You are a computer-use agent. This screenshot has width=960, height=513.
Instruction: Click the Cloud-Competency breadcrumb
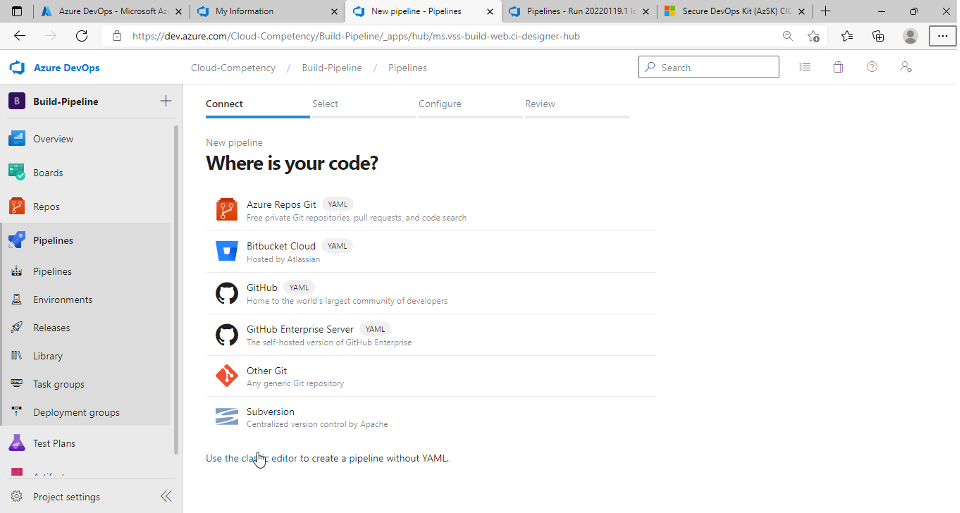click(x=233, y=68)
